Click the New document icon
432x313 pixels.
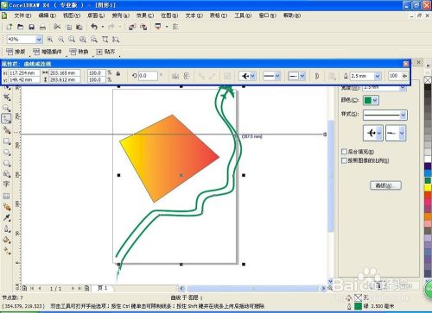[x=10, y=27]
